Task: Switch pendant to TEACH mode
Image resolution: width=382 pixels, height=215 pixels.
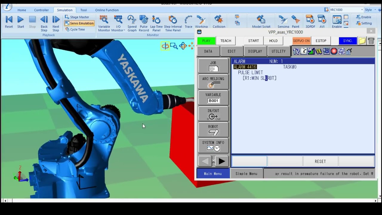Action: 226,41
